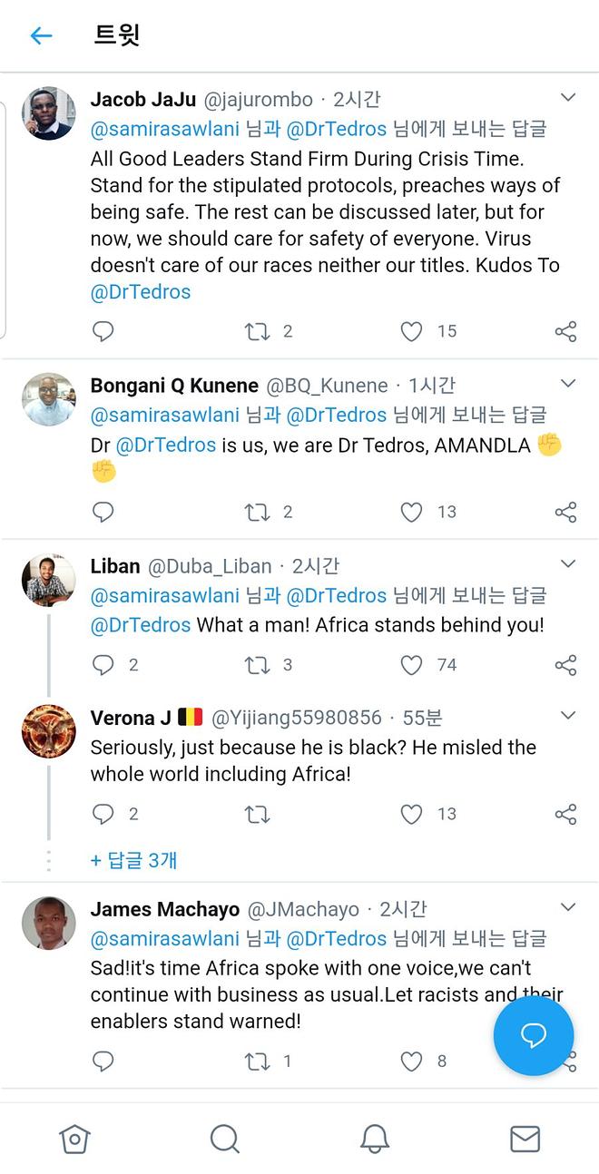Open the Search tab
This screenshot has height=1174, width=599.
tap(224, 1138)
